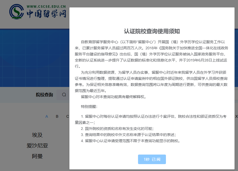Click reminder item 3 about 中外文名称

pos(128,135)
